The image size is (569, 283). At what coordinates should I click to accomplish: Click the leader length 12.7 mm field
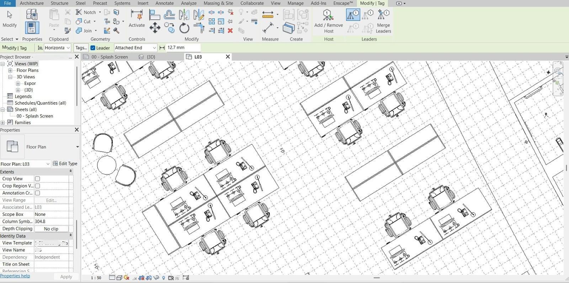183,48
